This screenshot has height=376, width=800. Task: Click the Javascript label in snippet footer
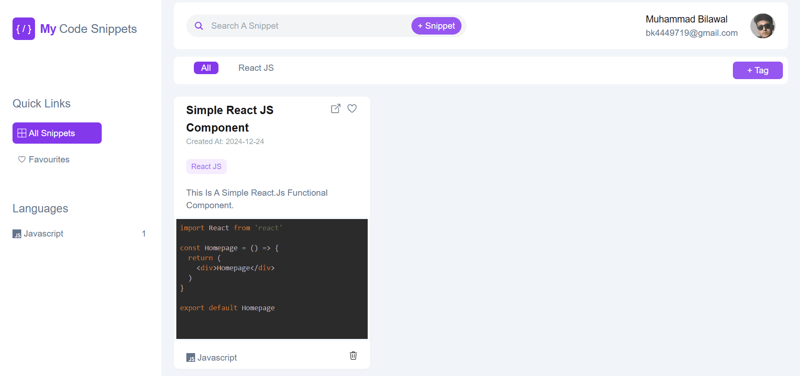(x=217, y=358)
